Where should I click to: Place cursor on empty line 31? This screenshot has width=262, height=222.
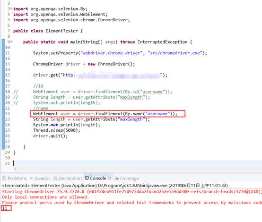tap(137, 163)
